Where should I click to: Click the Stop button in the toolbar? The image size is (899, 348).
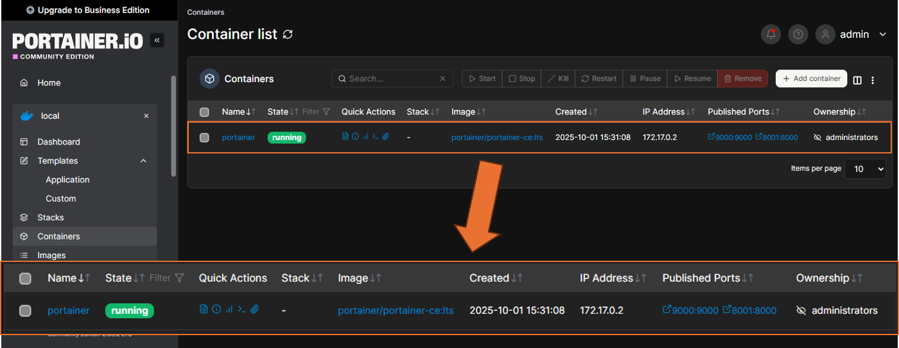(x=522, y=78)
